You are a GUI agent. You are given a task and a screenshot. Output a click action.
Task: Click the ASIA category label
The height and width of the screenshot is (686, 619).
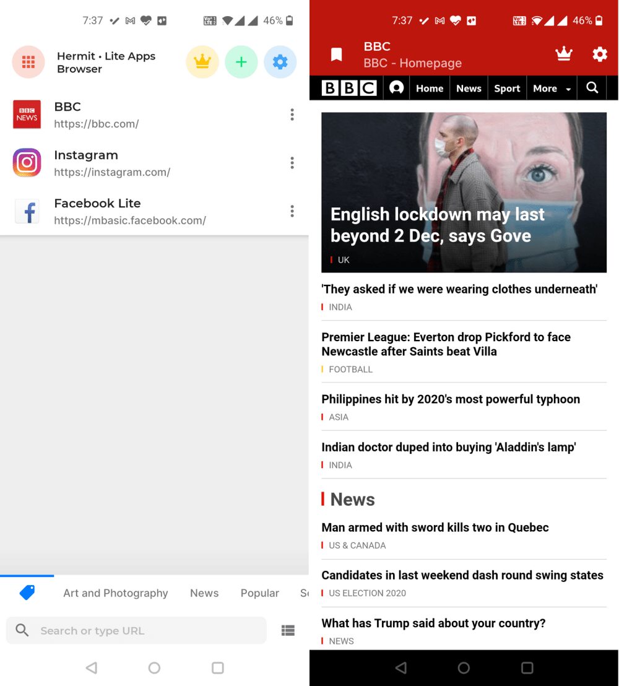pyautogui.click(x=339, y=417)
